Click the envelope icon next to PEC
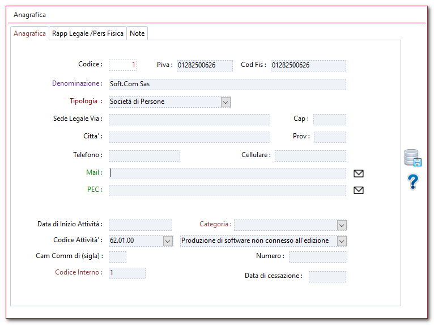Screen dimensions: 434x325 click(x=358, y=191)
